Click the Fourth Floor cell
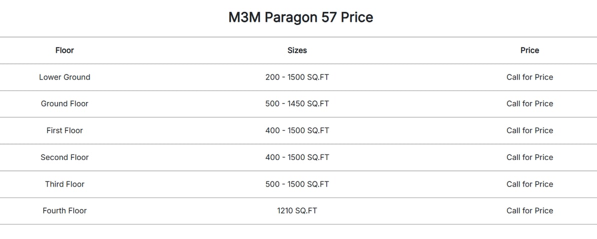This screenshot has height=239, width=597. click(65, 211)
